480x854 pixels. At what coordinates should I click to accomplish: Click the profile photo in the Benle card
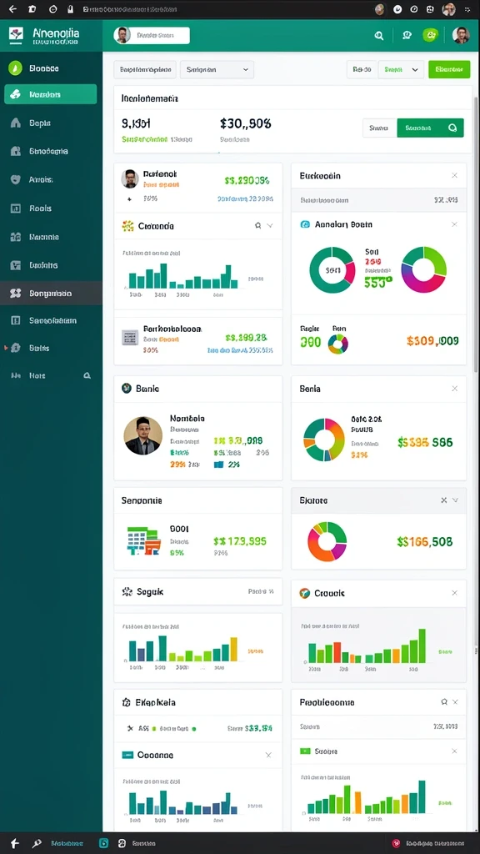(143, 435)
